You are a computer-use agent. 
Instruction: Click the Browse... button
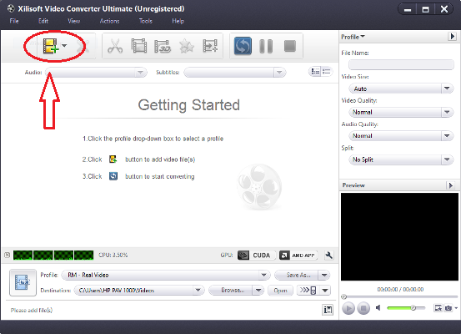tap(230, 291)
